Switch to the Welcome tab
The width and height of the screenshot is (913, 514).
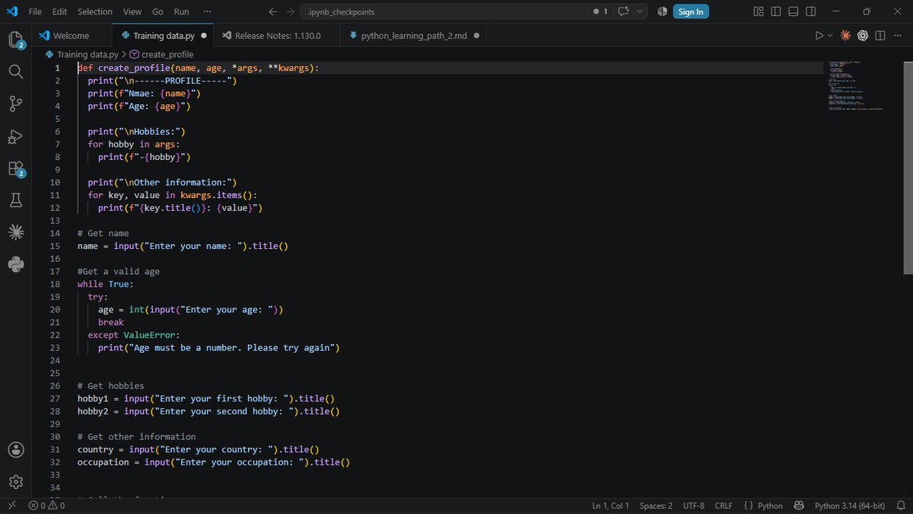pos(72,35)
